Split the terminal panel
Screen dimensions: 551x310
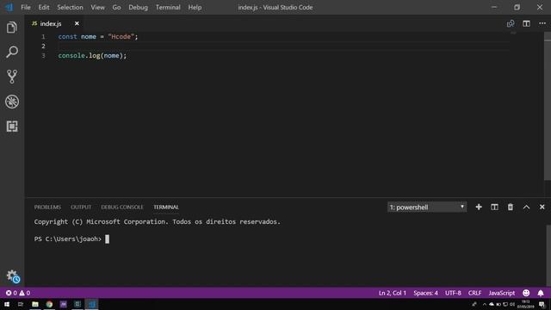[494, 207]
